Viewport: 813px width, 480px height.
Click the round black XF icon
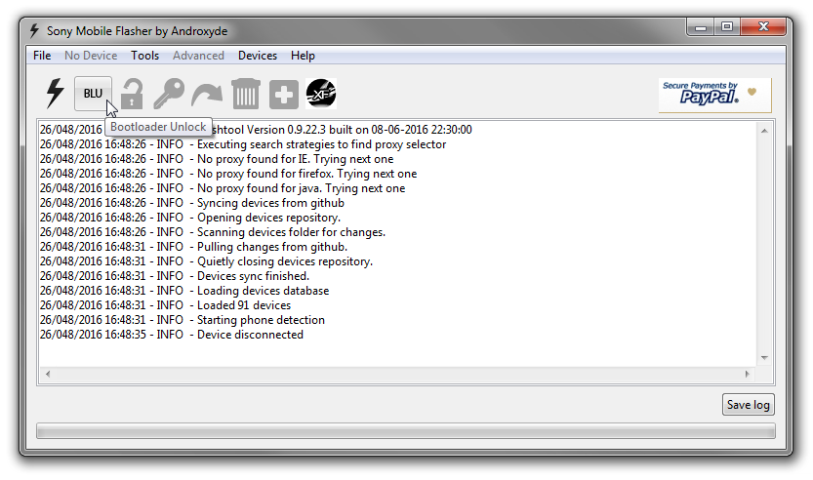(x=321, y=94)
